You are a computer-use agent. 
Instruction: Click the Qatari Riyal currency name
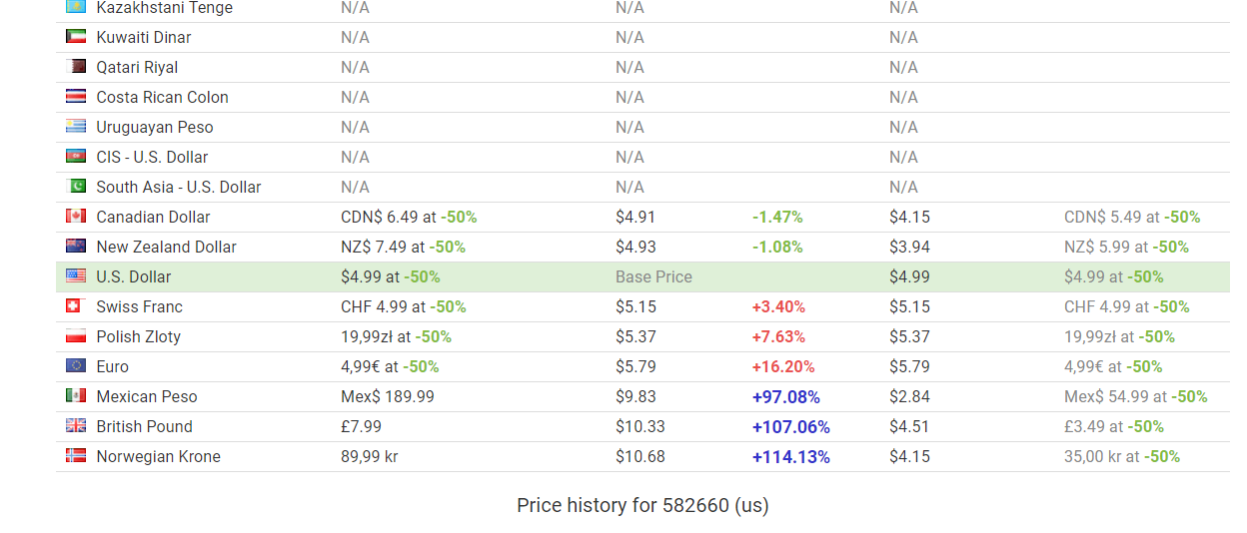(138, 67)
